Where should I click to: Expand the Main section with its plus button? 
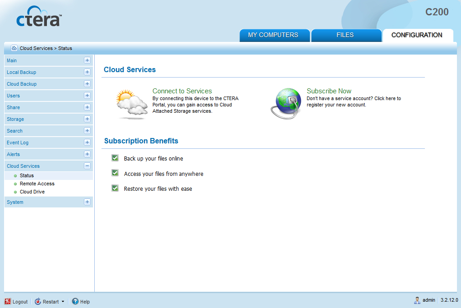click(87, 60)
